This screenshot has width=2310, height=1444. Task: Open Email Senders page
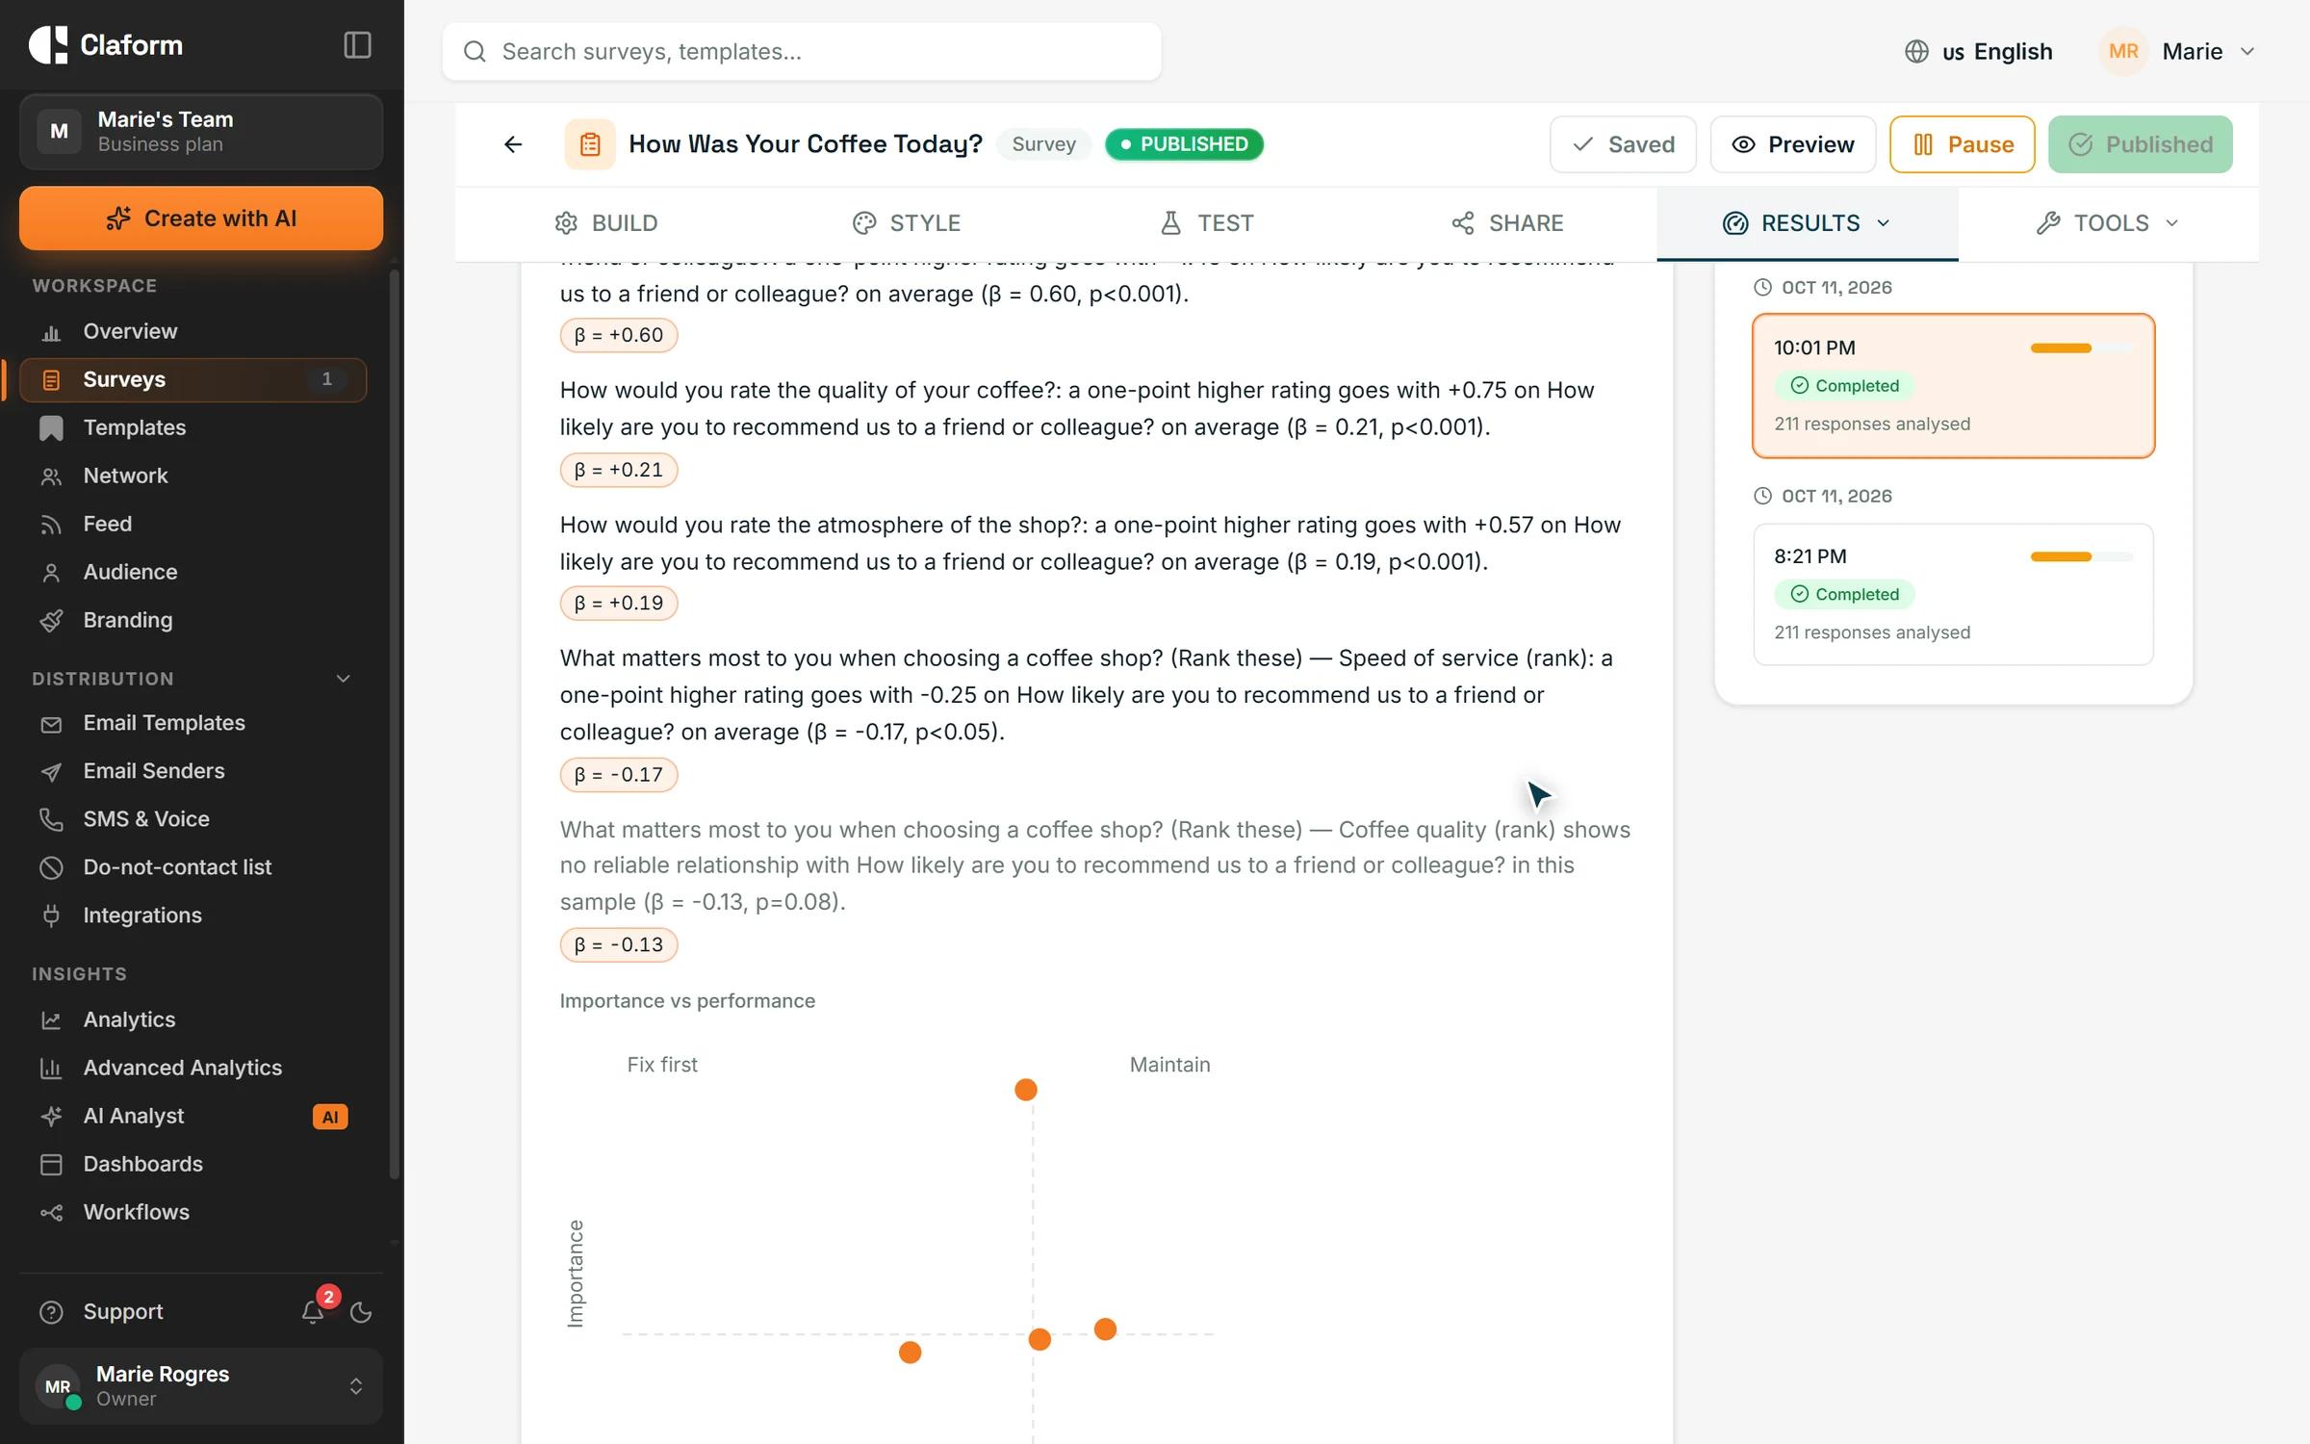(x=193, y=771)
